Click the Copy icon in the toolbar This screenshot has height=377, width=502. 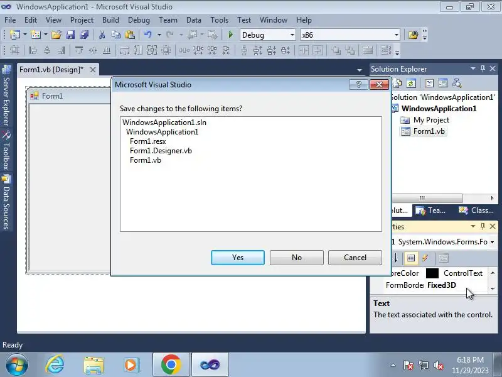click(x=115, y=35)
